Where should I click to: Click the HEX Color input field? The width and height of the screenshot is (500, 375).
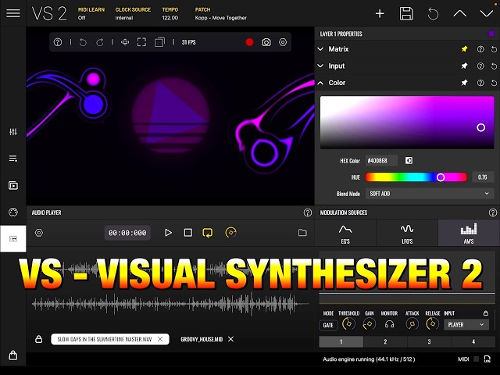point(381,160)
